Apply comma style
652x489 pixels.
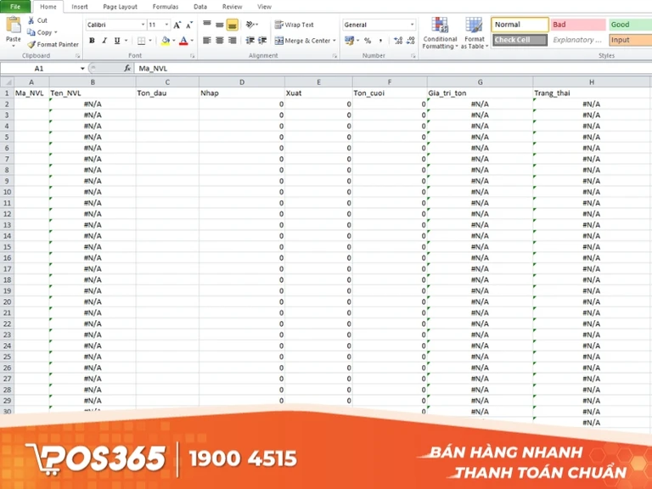coord(380,41)
